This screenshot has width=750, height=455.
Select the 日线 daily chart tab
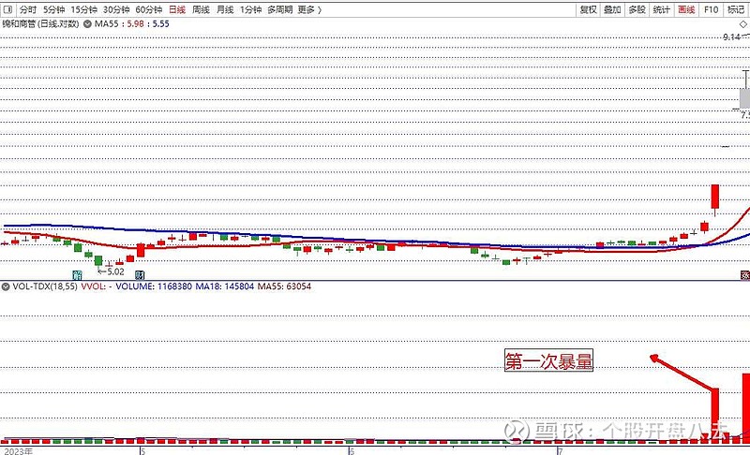pos(177,9)
